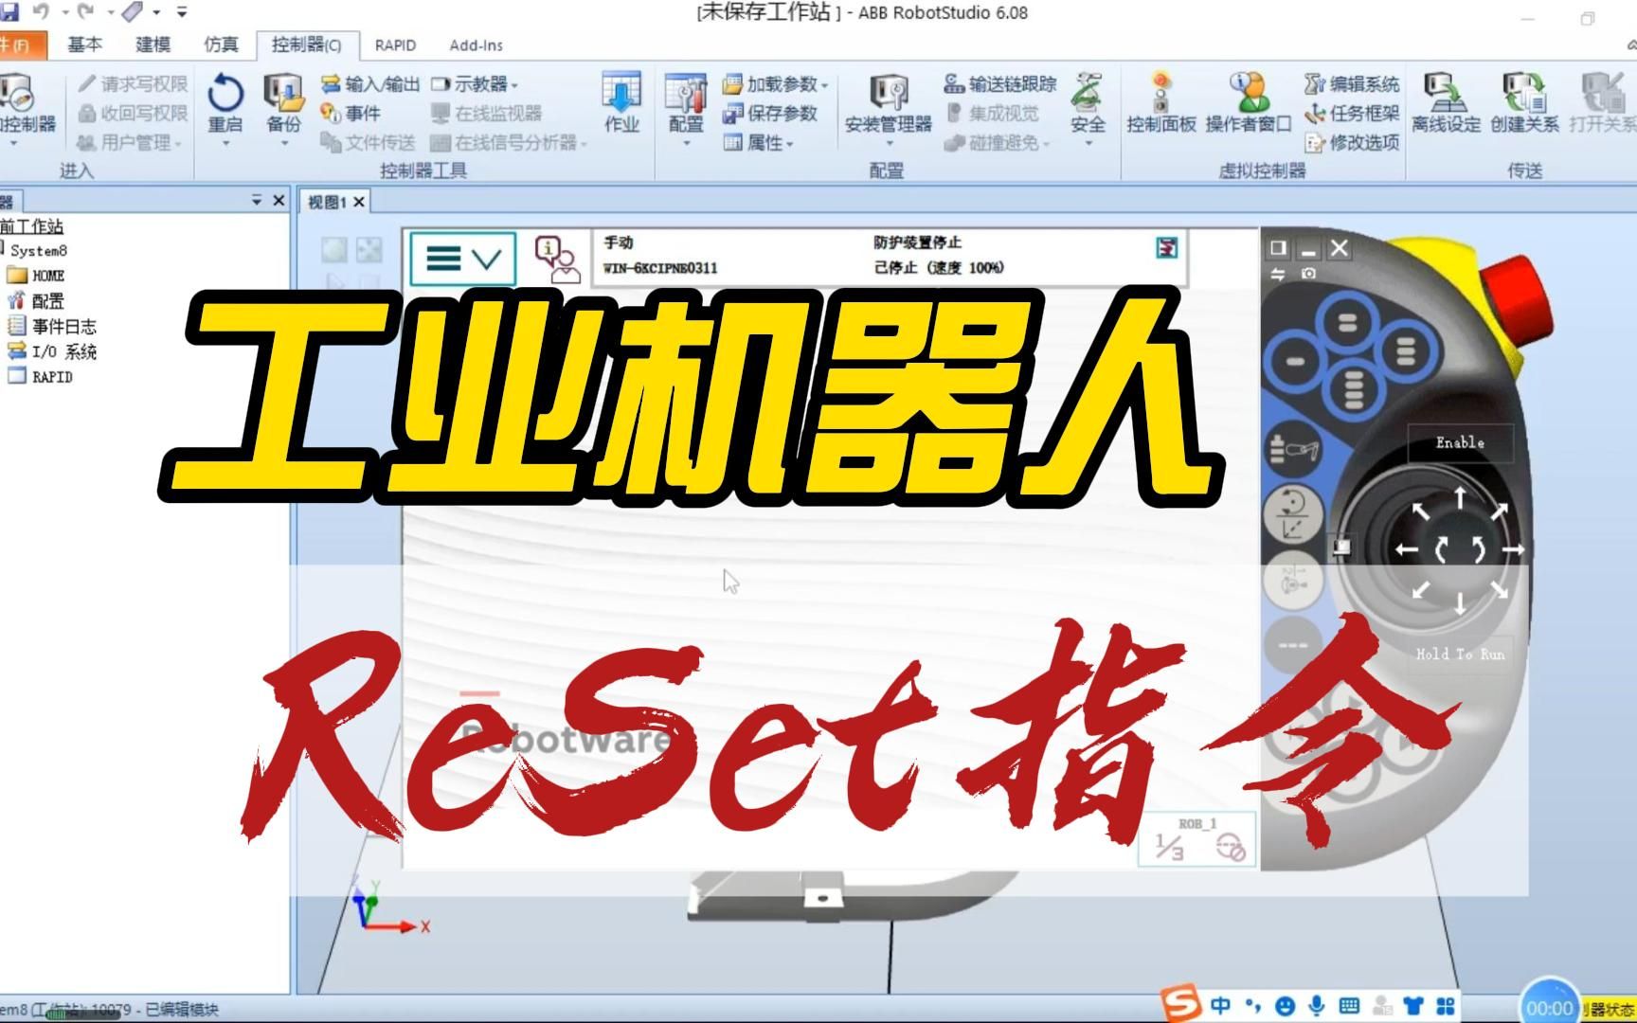Open the controller panel pin options dropdown
This screenshot has width=1637, height=1023.
pos(257,200)
